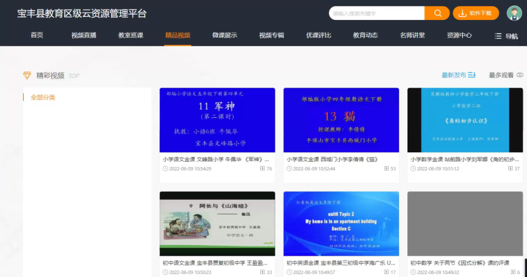
Task: Click clock icon under 《猫》 video
Action: (x=289, y=169)
